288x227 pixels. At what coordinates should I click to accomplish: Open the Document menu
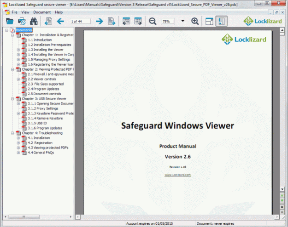tap(42, 12)
